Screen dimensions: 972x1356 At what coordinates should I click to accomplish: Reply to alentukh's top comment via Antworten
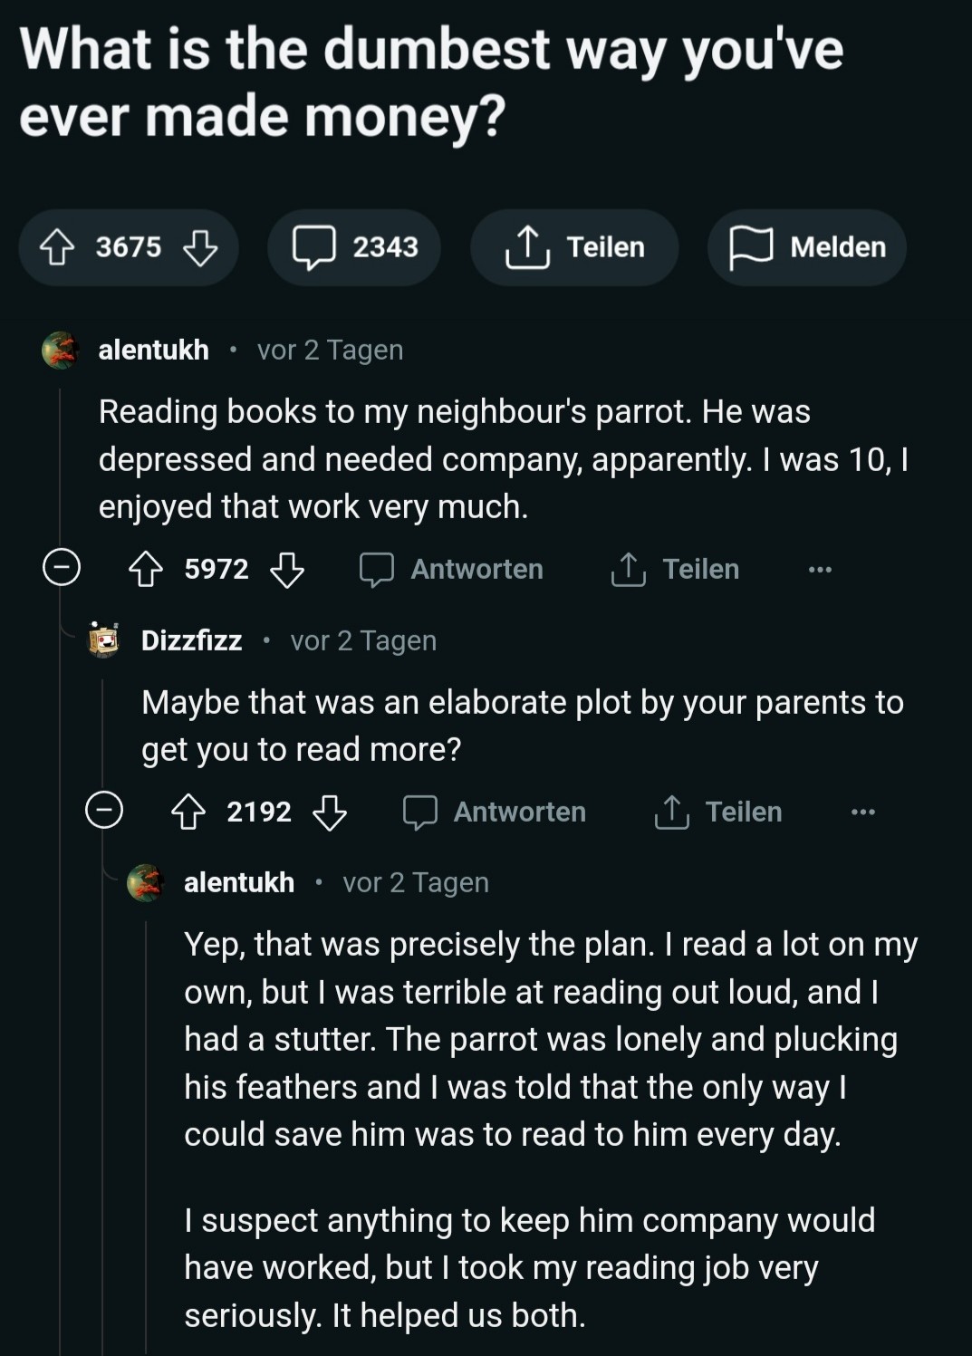coord(451,570)
